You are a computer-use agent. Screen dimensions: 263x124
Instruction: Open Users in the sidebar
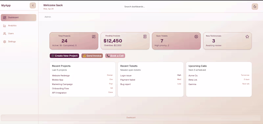pyautogui.click(x=18, y=33)
